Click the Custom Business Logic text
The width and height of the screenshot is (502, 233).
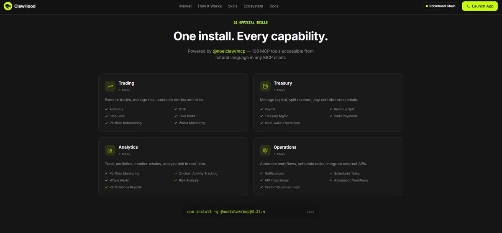tap(282, 187)
